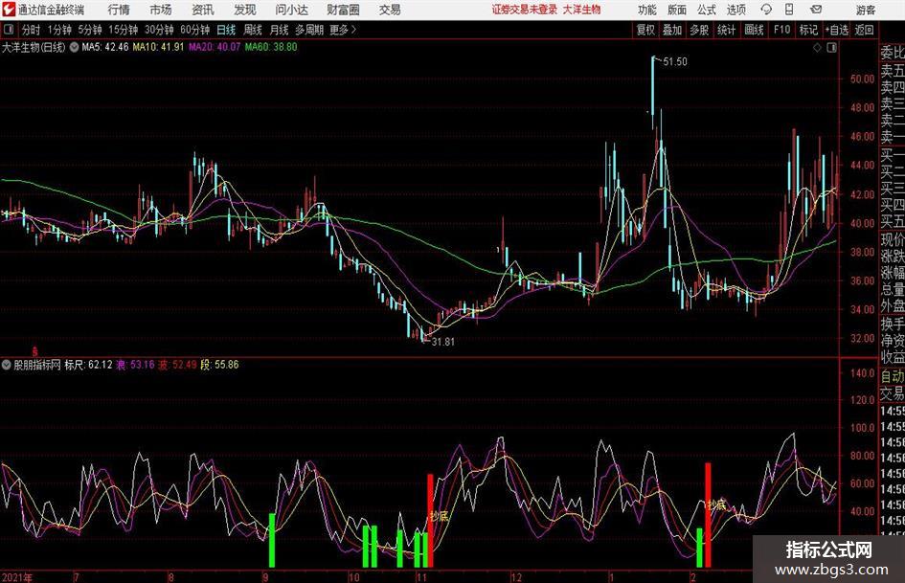Click the 标尺: 62.12 indicator value
This screenshot has width=905, height=583.
[88, 365]
